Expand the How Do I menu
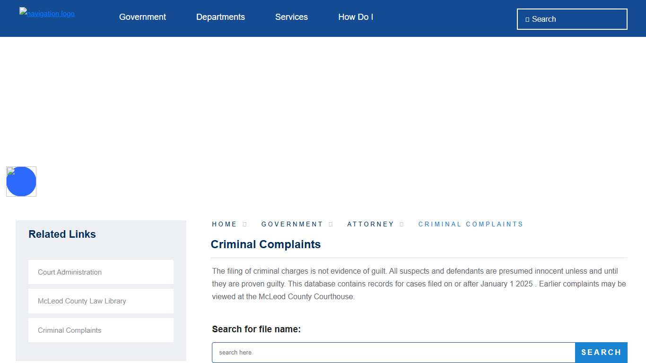Screen dimensions: 646x363 (356, 17)
